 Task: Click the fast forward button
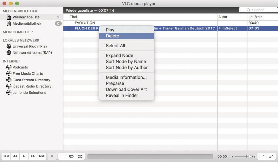pos(33,156)
